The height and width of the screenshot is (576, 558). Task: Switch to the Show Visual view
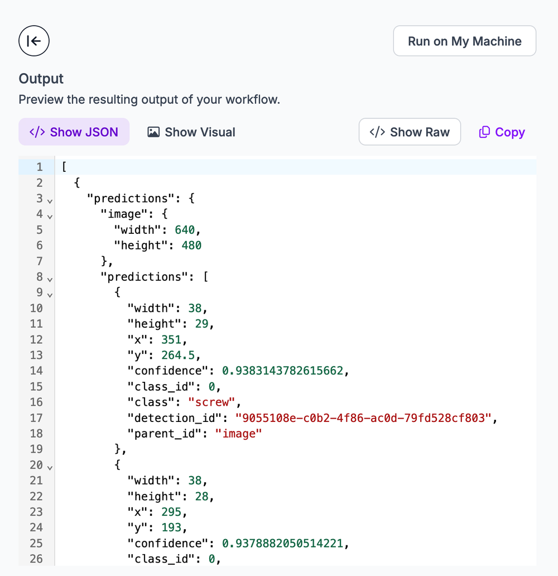tap(191, 132)
